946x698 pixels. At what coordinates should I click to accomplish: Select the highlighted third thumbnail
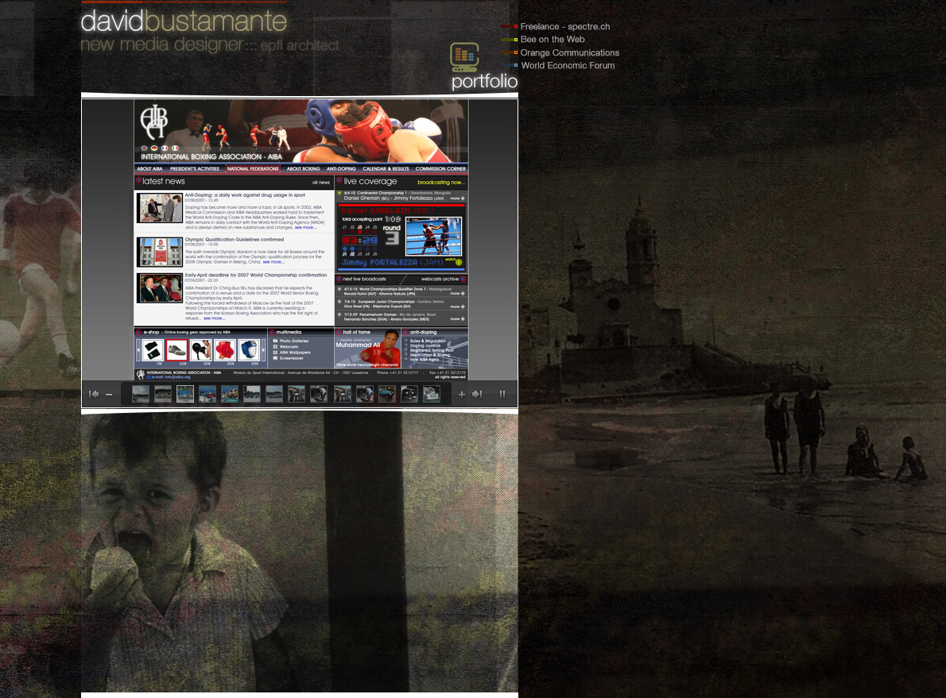click(185, 394)
